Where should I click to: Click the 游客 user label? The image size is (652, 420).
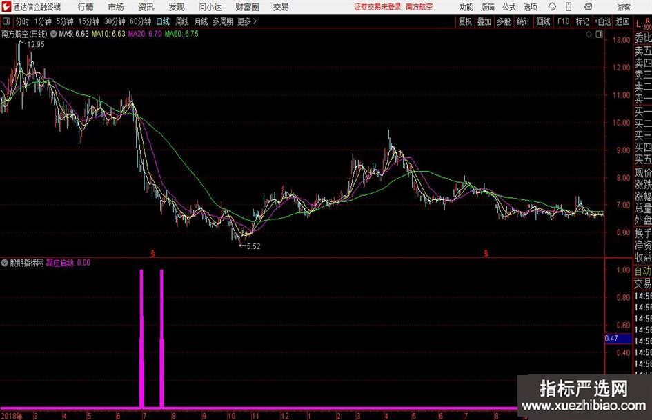point(624,7)
